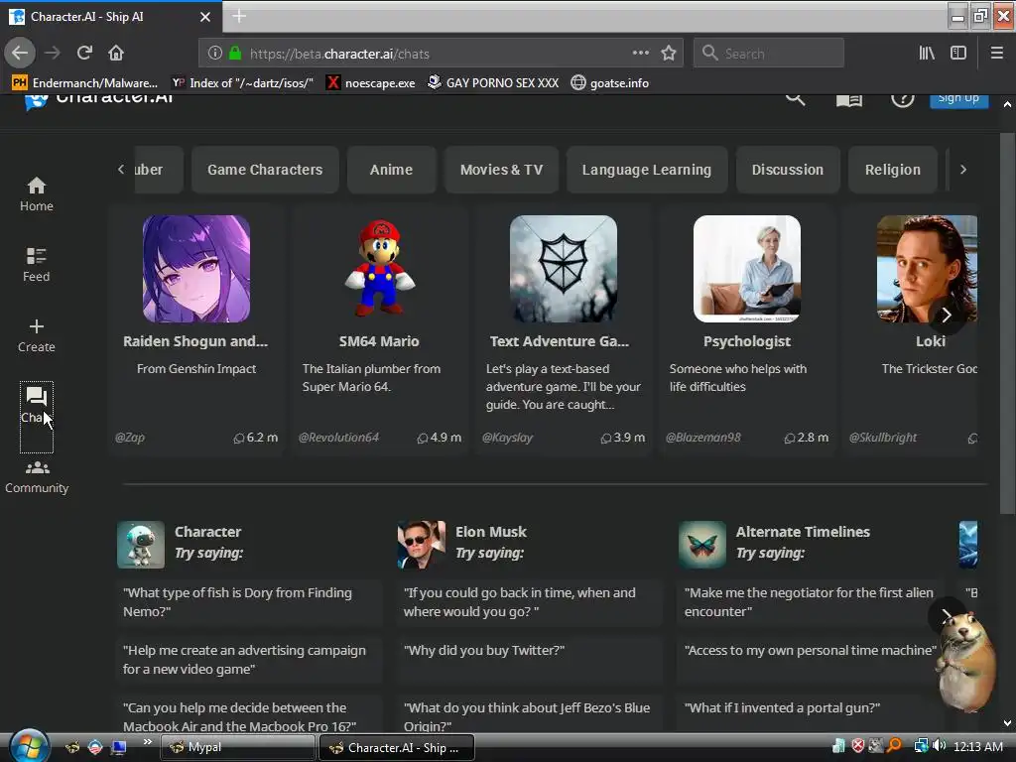This screenshot has width=1016, height=762.
Task: Open the browser Library icon
Action: click(927, 54)
